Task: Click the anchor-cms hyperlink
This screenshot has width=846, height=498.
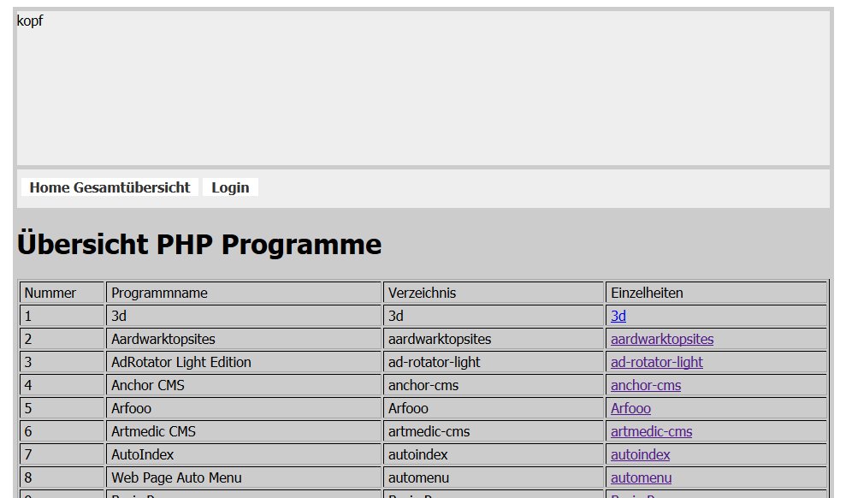Action: (x=645, y=385)
